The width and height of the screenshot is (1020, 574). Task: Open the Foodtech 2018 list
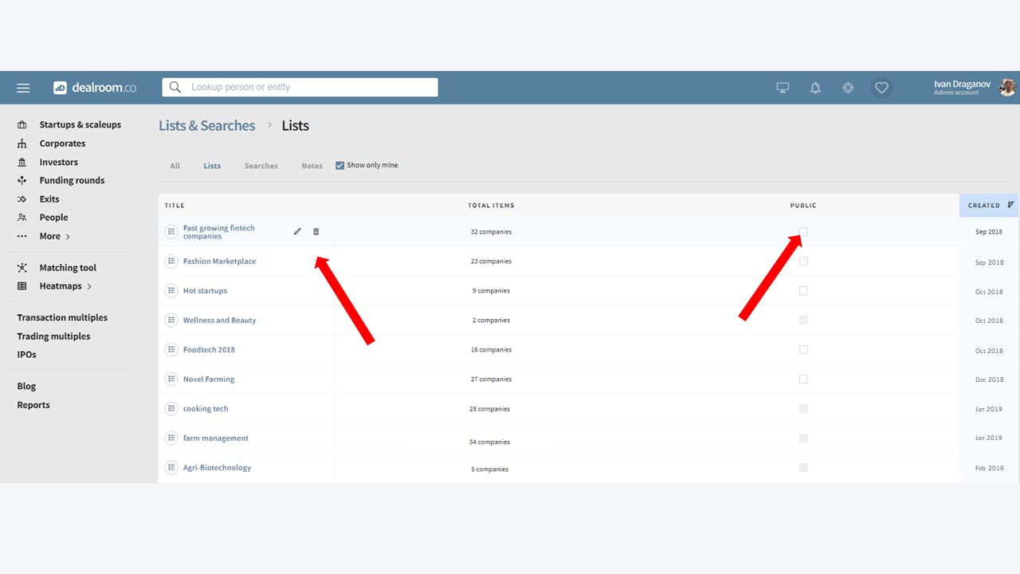209,349
